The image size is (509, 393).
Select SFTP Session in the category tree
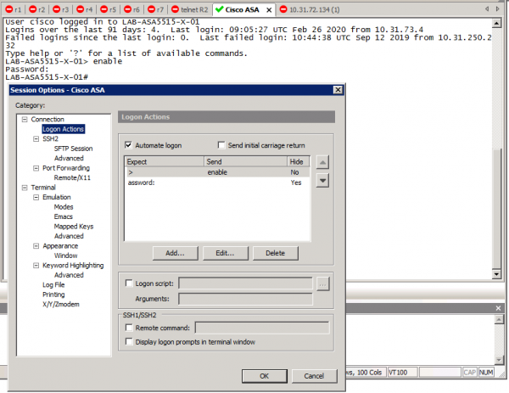pyautogui.click(x=73, y=149)
